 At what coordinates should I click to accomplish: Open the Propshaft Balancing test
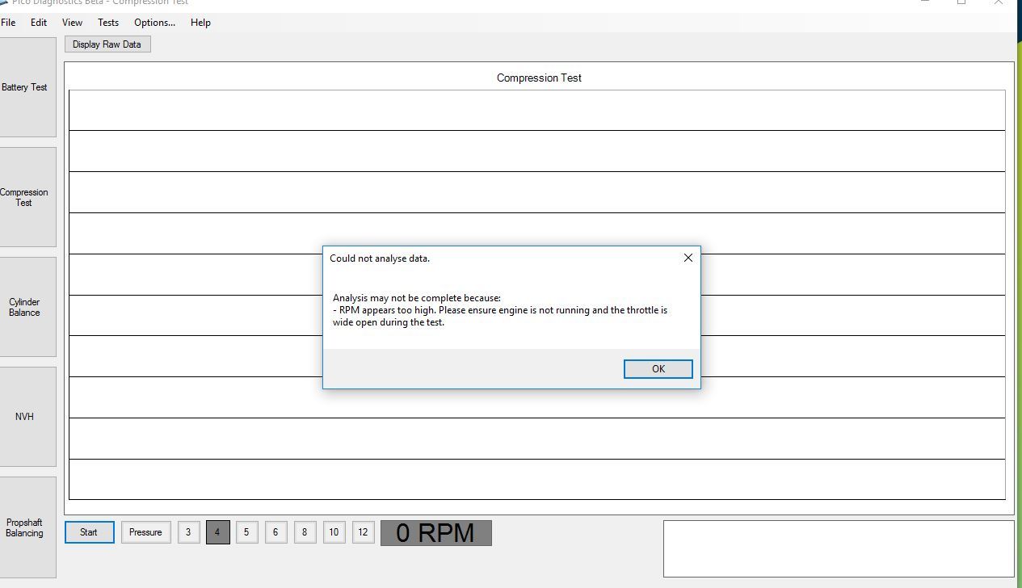[26, 527]
